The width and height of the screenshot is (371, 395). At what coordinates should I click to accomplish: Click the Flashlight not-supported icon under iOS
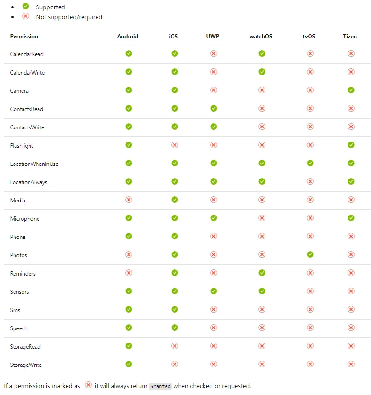[x=174, y=145]
